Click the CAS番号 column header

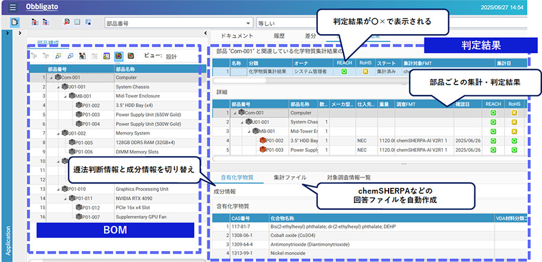(x=249, y=218)
